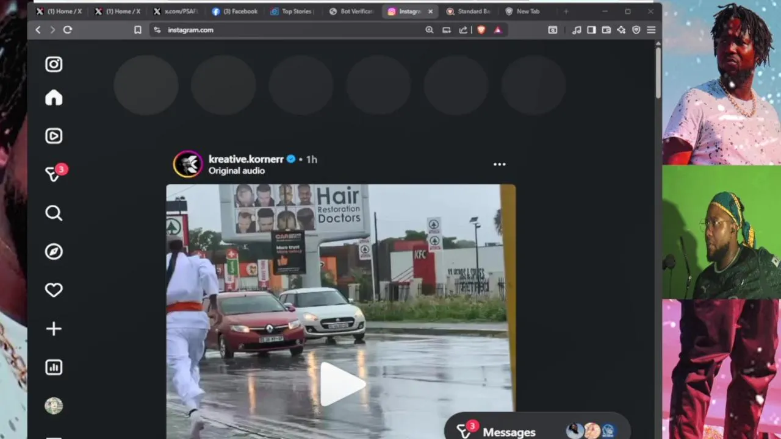This screenshot has width=781, height=439.
Task: Create a new post with plus icon
Action: [54, 329]
